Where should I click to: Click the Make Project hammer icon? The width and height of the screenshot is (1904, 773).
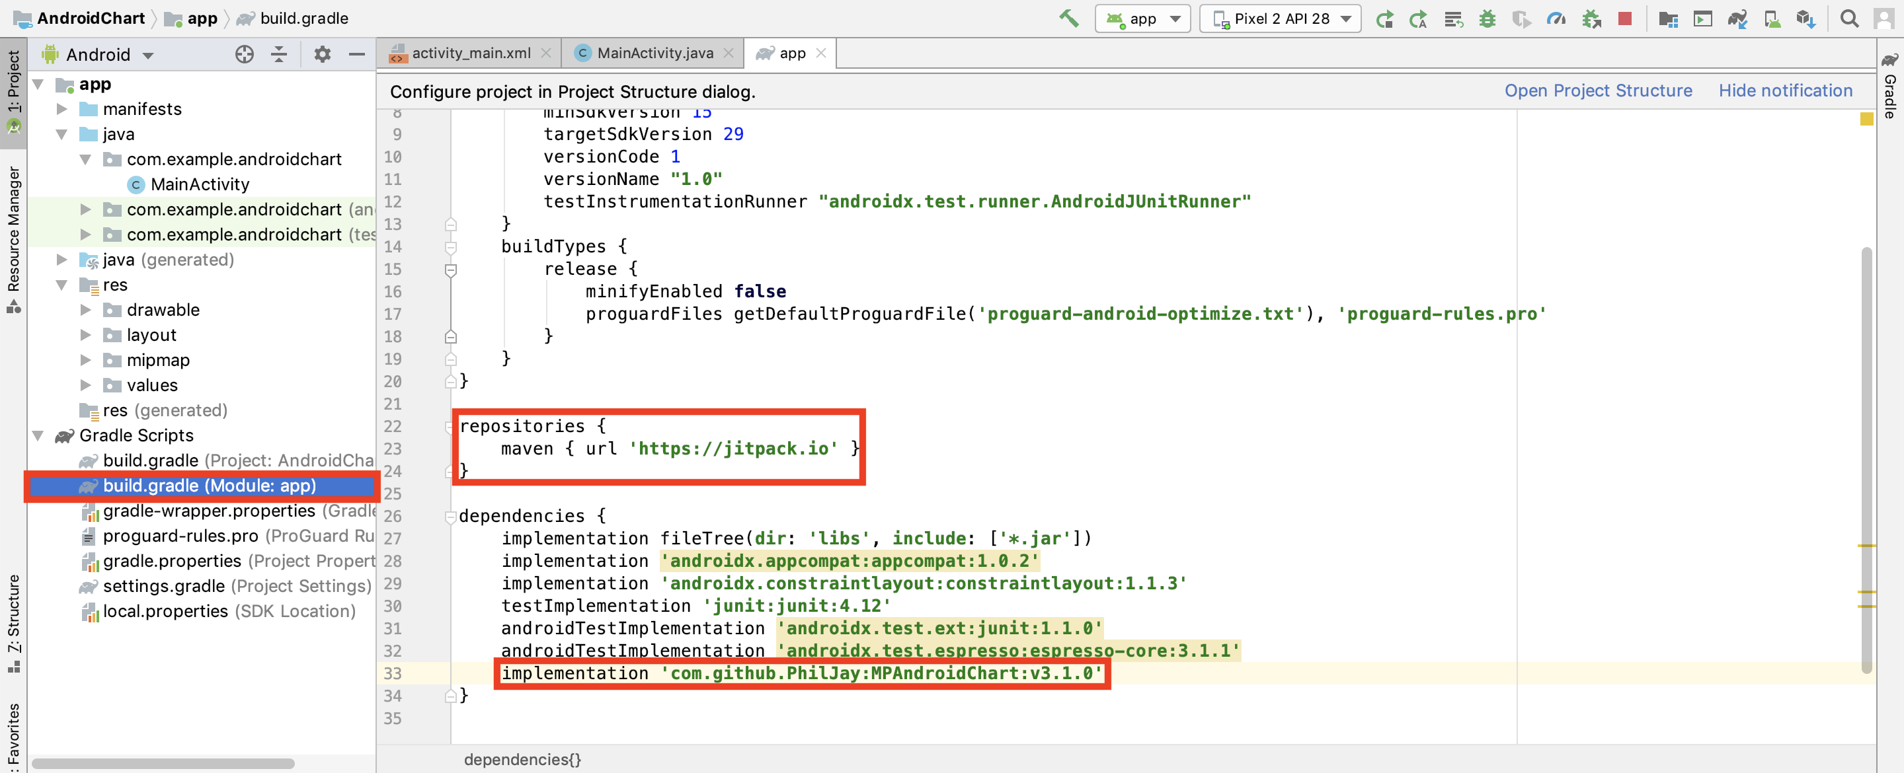click(x=1068, y=18)
